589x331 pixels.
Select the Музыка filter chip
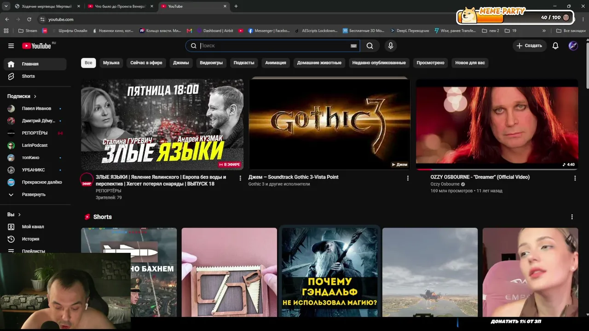(111, 63)
